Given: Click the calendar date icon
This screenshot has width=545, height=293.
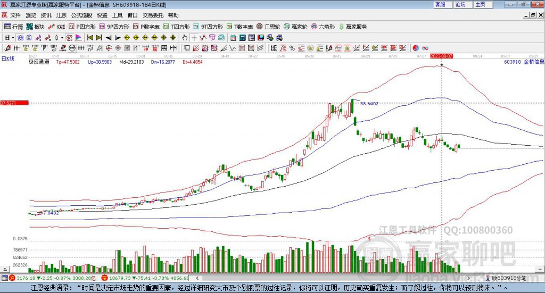Looking at the screenshot, I should [x=233, y=38].
